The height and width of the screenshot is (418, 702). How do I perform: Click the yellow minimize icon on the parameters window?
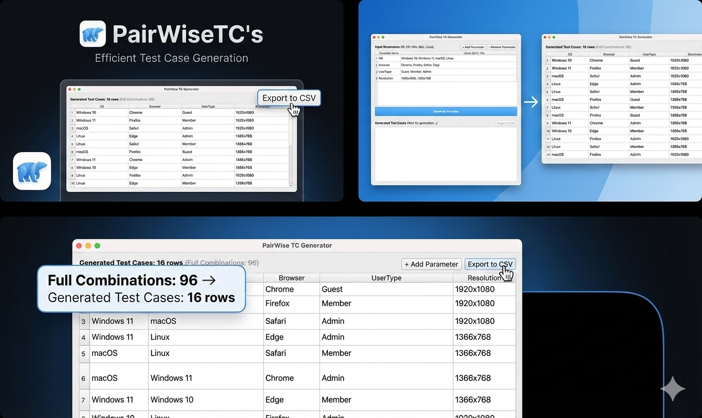coord(379,37)
